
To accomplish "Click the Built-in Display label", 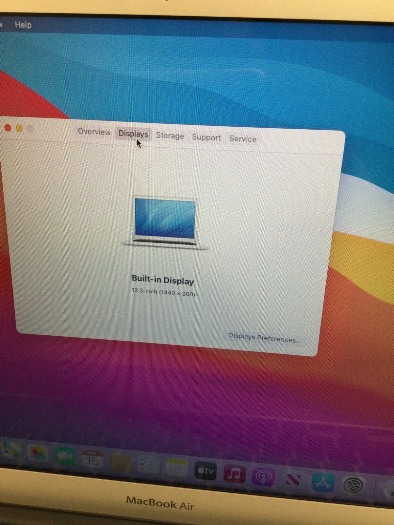I will pos(163,280).
